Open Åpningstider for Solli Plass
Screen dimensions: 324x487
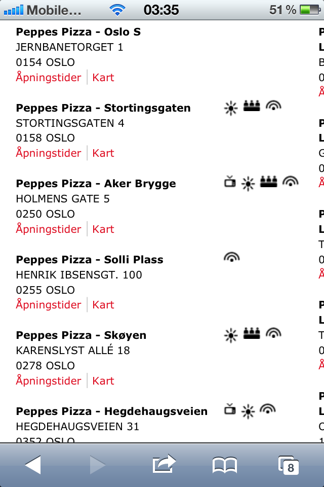(49, 304)
